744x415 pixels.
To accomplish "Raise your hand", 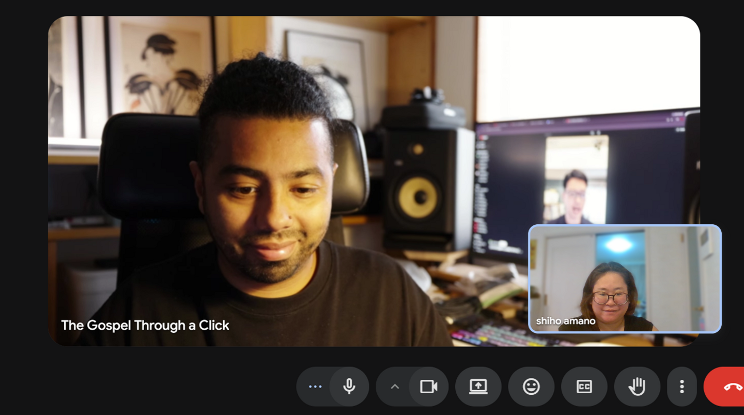I will tap(637, 387).
